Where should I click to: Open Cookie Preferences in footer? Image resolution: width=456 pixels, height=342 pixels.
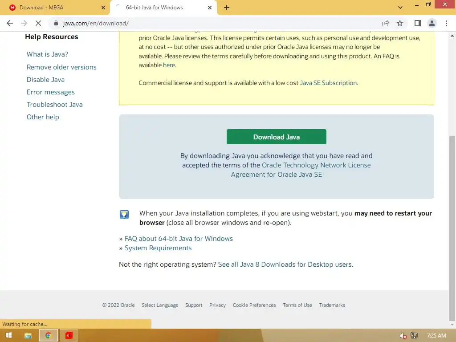[x=254, y=305]
